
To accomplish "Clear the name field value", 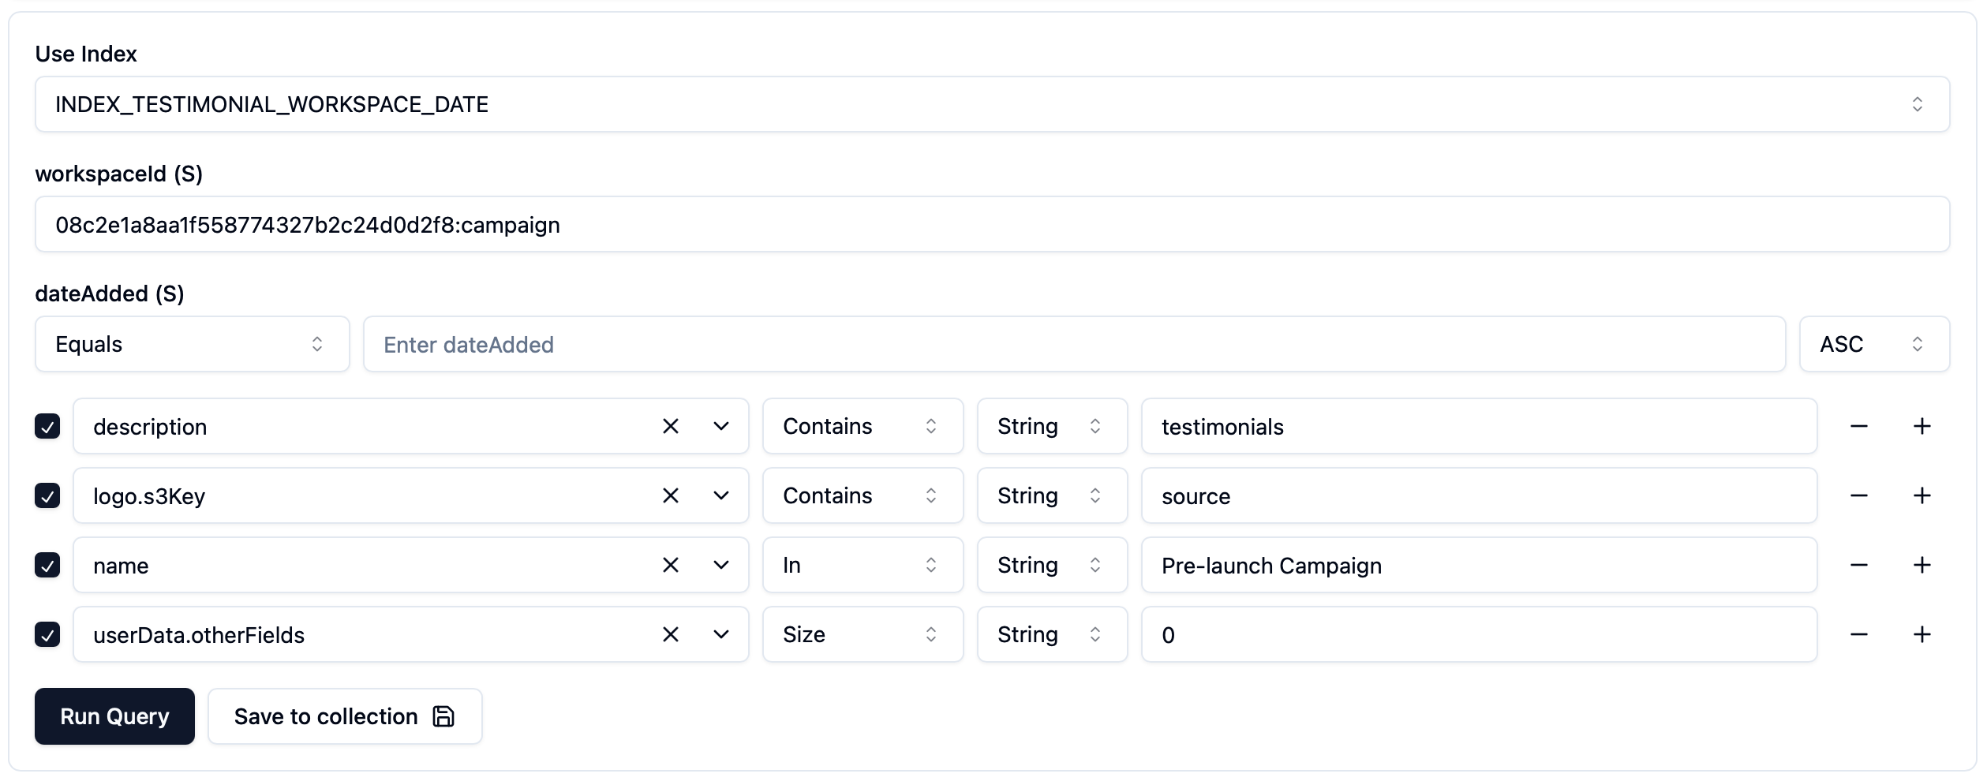I will [670, 565].
